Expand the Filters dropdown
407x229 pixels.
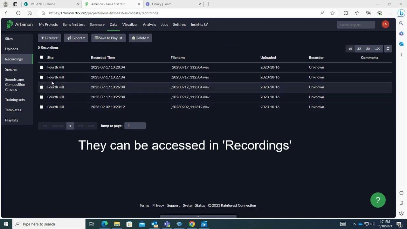tap(49, 38)
